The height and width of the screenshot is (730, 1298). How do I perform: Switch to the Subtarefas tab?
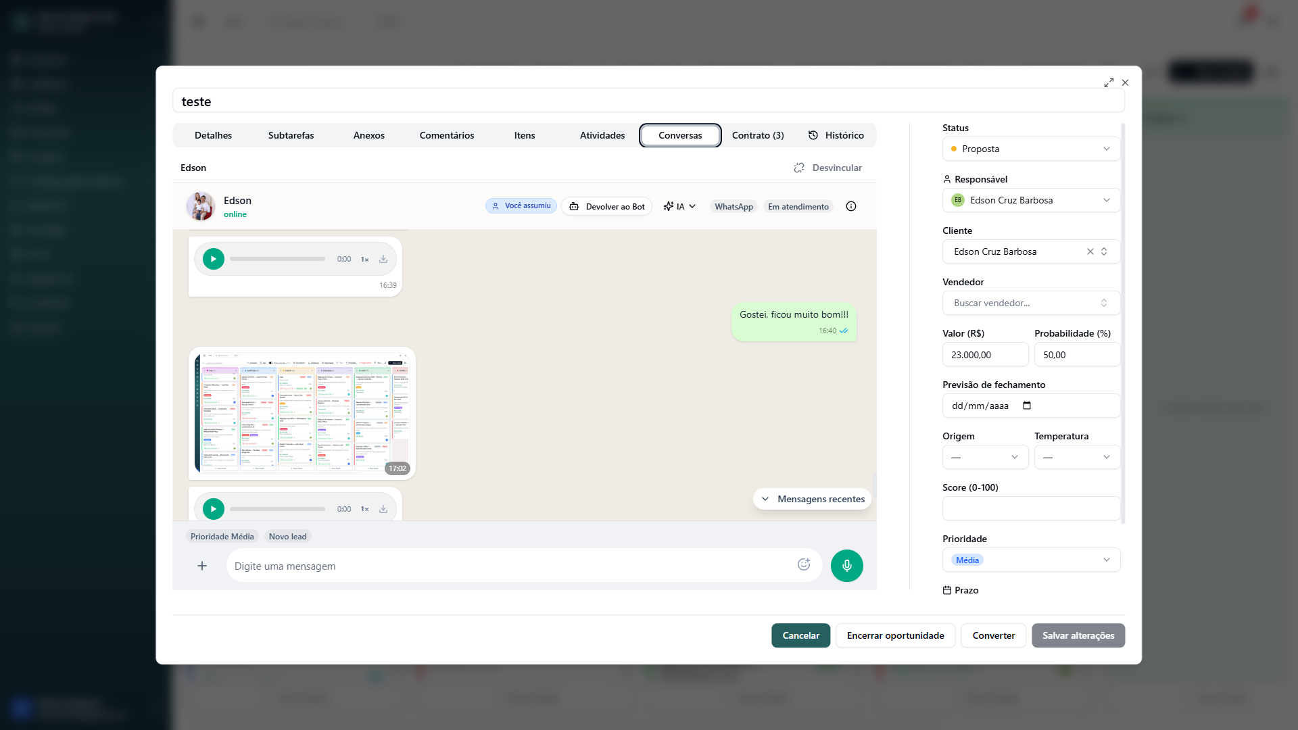[291, 135]
